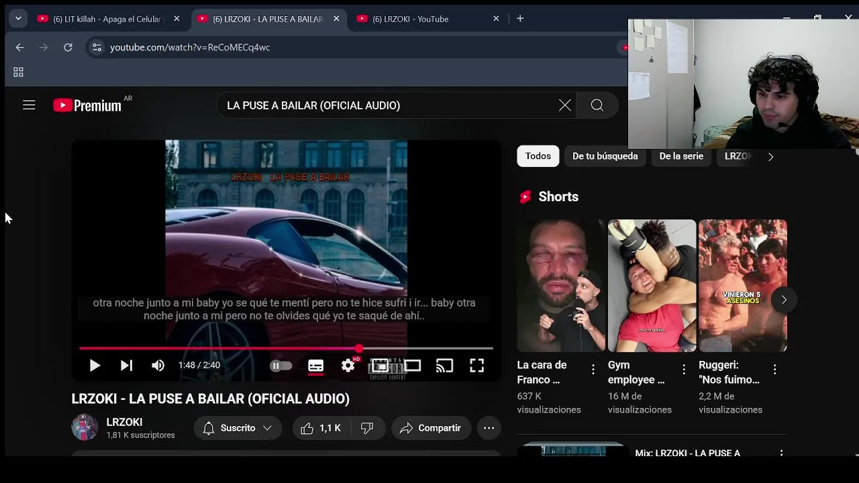Play the paused video

tap(95, 366)
